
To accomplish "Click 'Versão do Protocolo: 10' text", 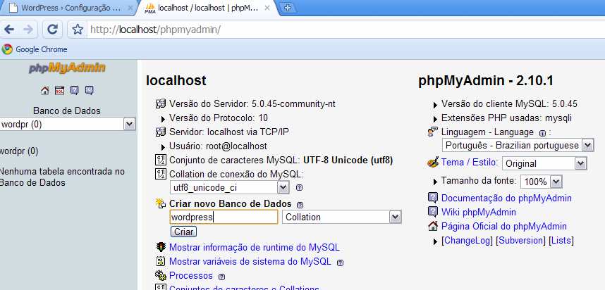I will click(x=219, y=118).
